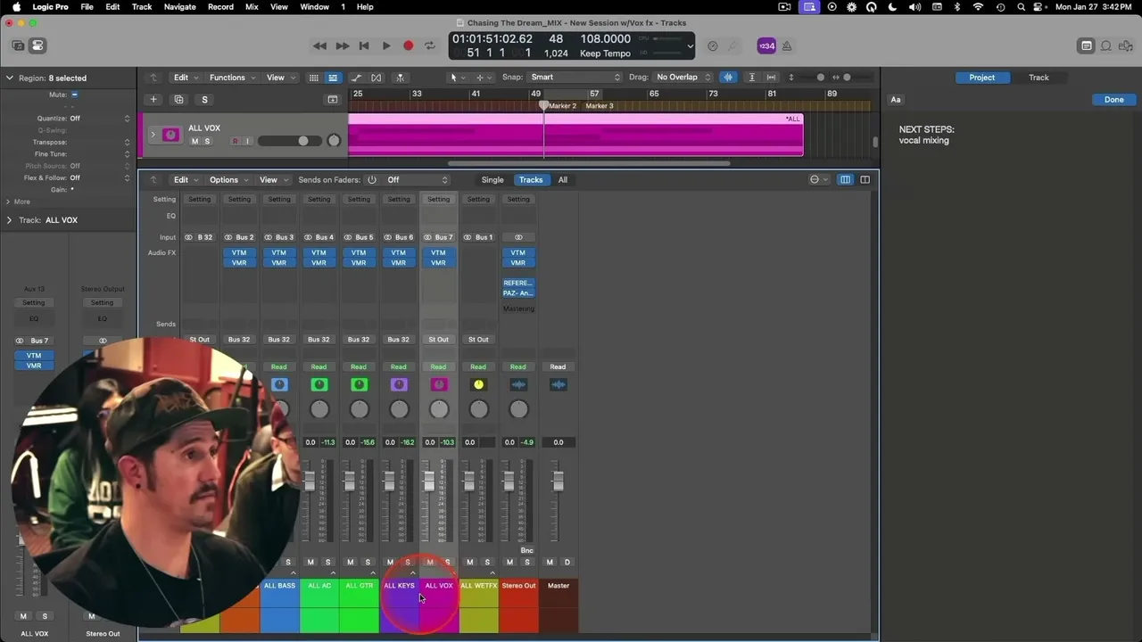Screen dimensions: 1142x642
Task: Click the duplicate track icon
Action: click(178, 100)
